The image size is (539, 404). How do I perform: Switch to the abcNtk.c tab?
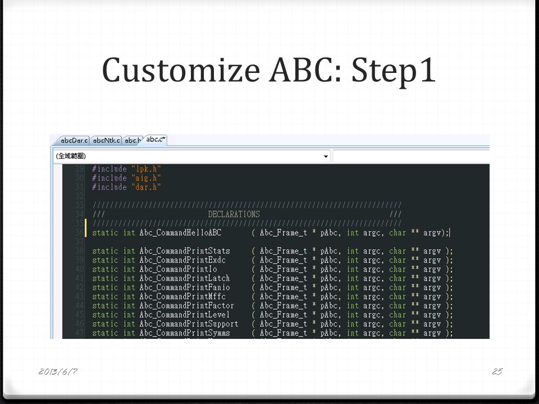click(106, 140)
